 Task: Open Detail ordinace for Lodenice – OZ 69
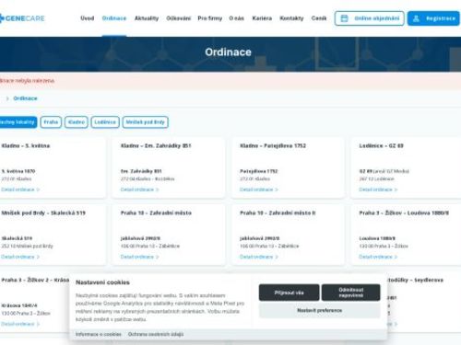point(378,190)
